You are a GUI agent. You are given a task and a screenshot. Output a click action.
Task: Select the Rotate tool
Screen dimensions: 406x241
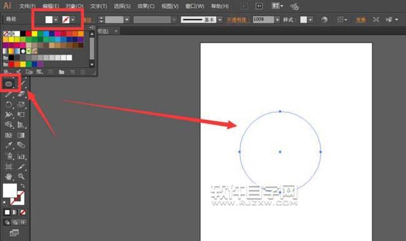click(9, 104)
